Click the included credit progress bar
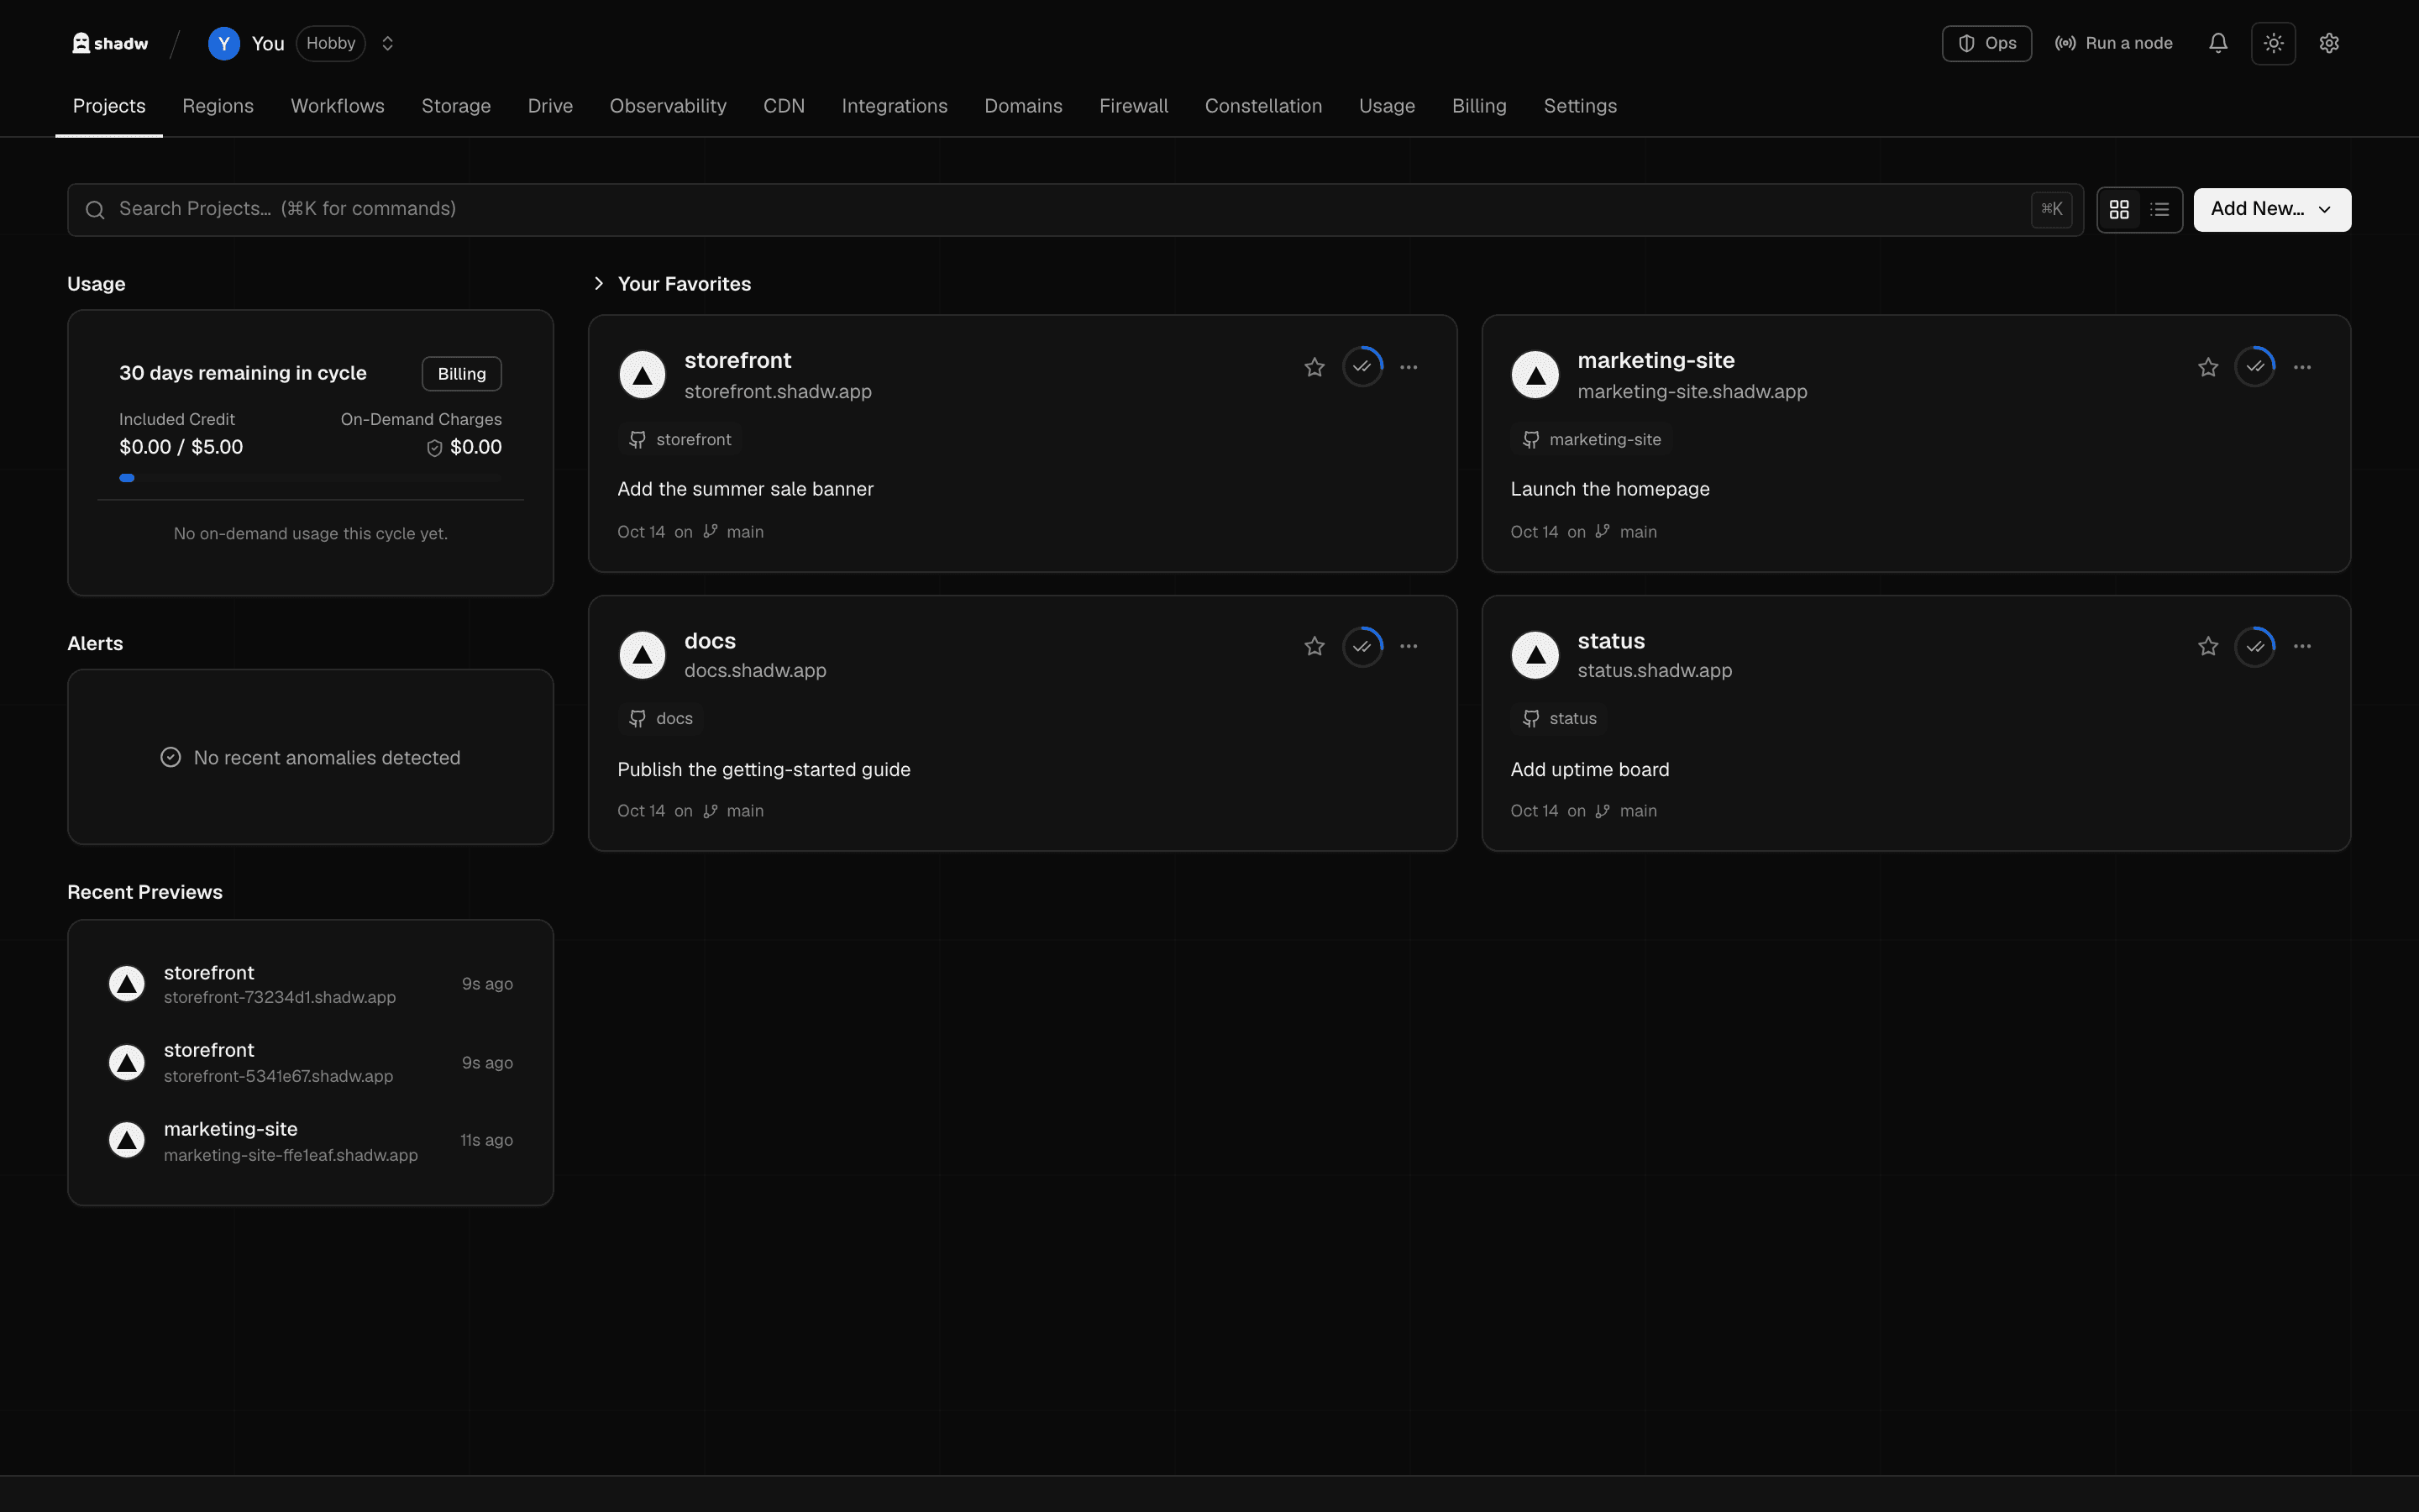This screenshot has width=2419, height=1512. [310, 478]
